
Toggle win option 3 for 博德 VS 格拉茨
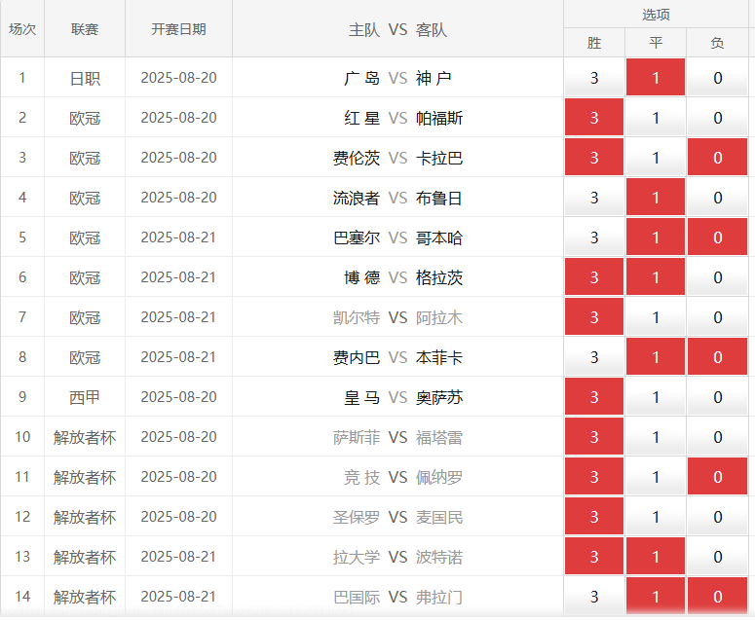(594, 277)
